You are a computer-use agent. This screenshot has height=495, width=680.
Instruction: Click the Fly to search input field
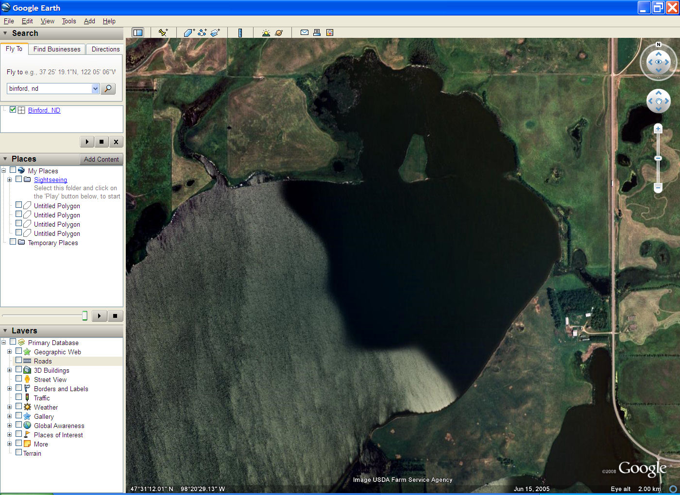pos(49,88)
